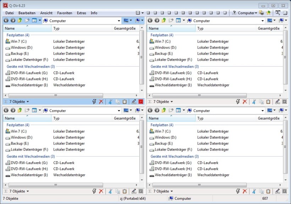Image resolution: width=291 pixels, height=204 pixels.
Task: Open the Ansicht menu
Action: click(x=46, y=13)
